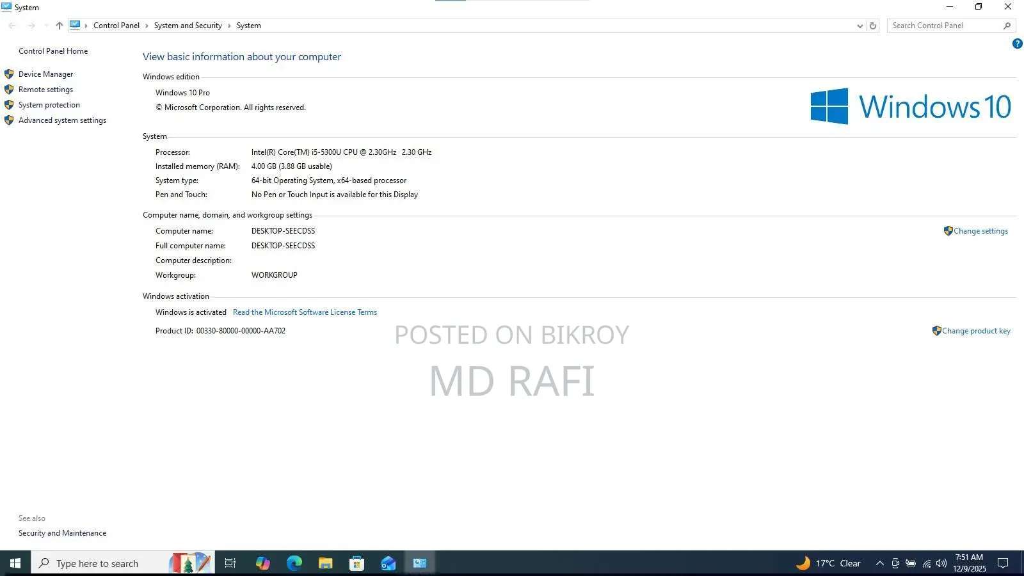1024x576 pixels.
Task: Open Advanced system settings
Action: pos(62,120)
